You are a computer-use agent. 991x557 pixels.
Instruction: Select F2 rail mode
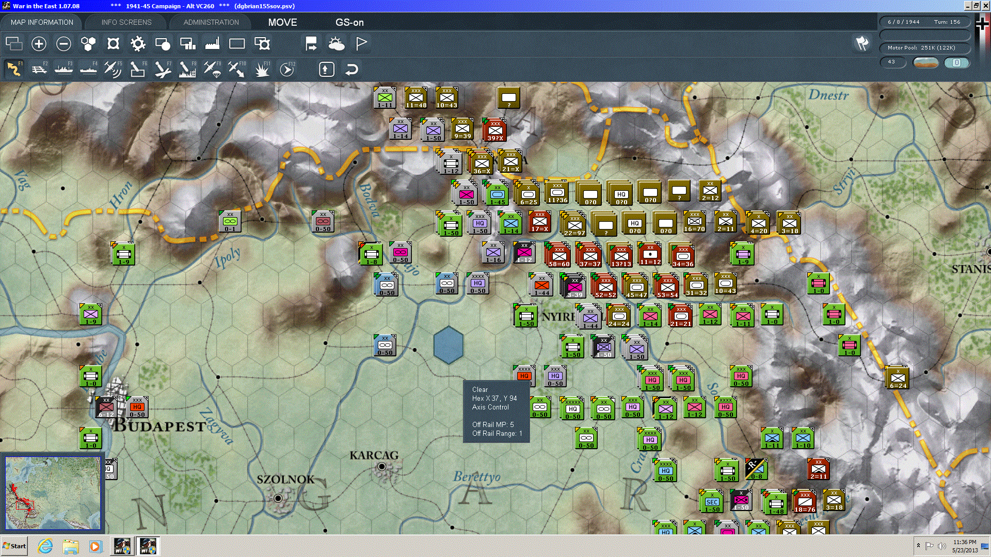coord(39,69)
